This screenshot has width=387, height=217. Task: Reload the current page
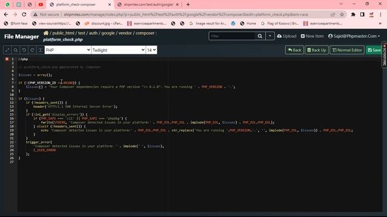click(24, 14)
